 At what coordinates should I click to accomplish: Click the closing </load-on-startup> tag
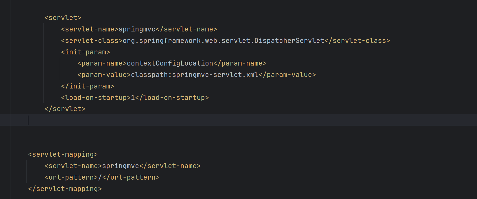point(172,98)
